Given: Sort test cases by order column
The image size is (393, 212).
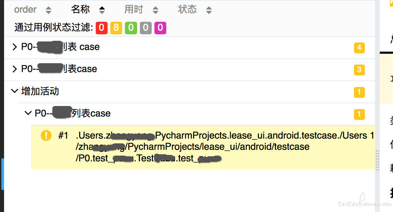Looking at the screenshot, I should 49,10.
